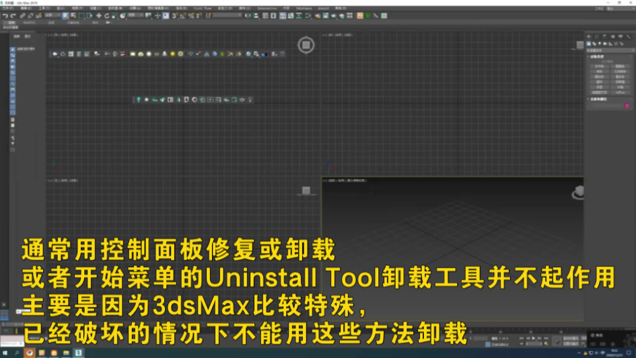Viewport: 636px width, 358px height.
Task: Create a 球体 sphere primitive
Action: point(600,71)
